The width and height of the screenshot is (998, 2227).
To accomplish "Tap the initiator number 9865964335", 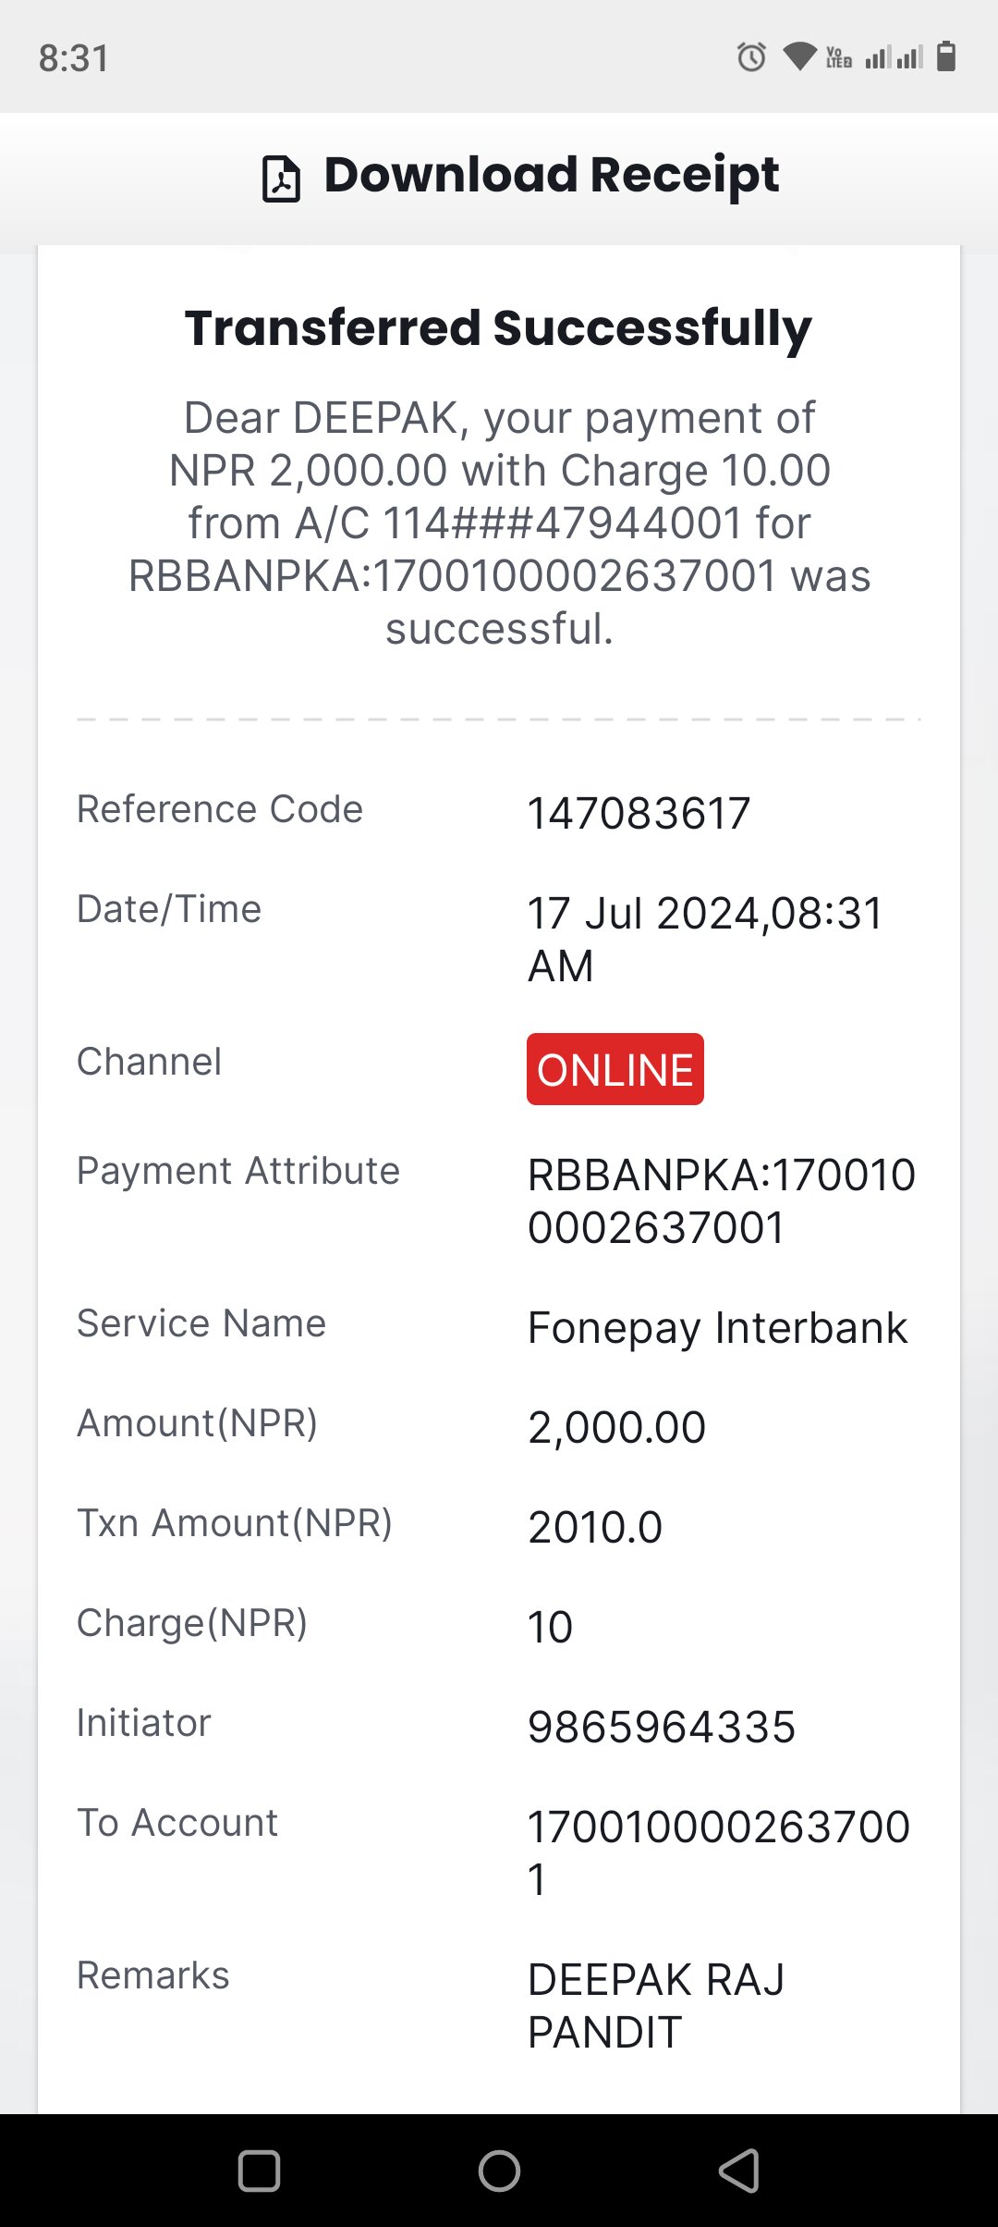I will tap(662, 1727).
